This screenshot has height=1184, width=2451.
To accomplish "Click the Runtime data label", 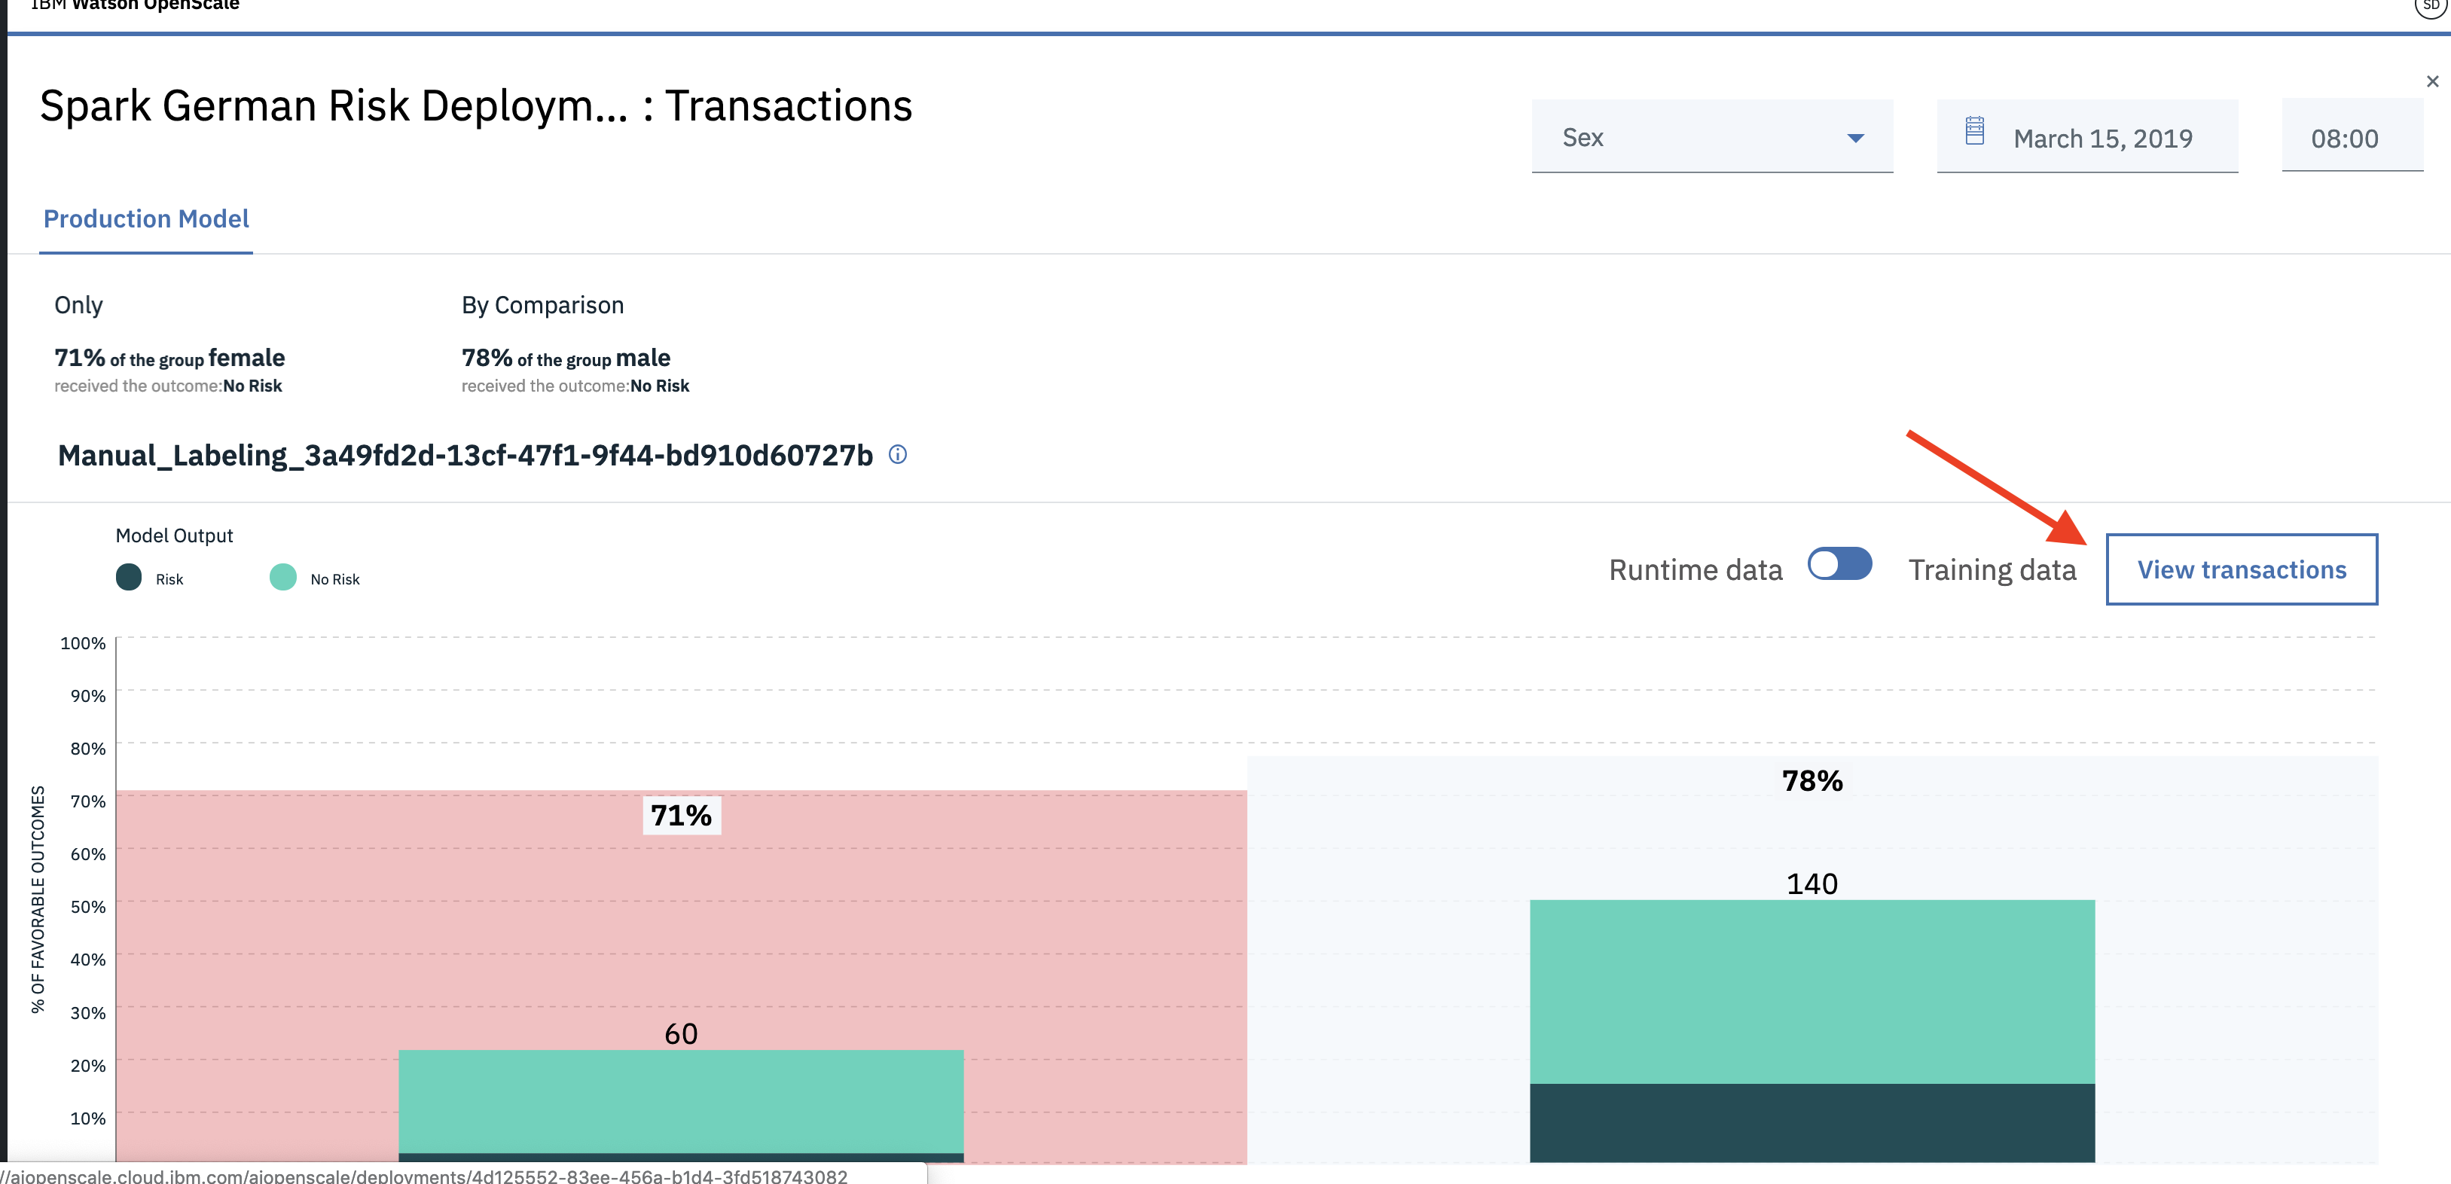I will tap(1695, 570).
